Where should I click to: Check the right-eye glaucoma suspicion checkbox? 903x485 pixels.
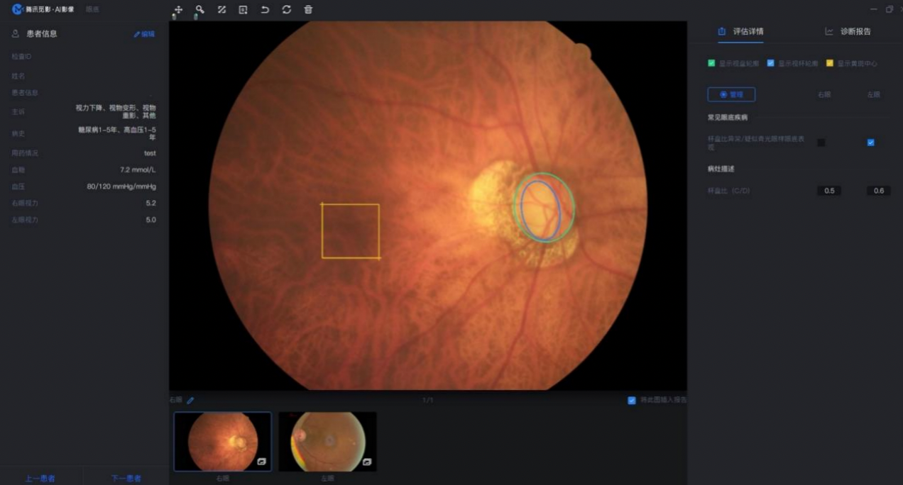pos(821,143)
